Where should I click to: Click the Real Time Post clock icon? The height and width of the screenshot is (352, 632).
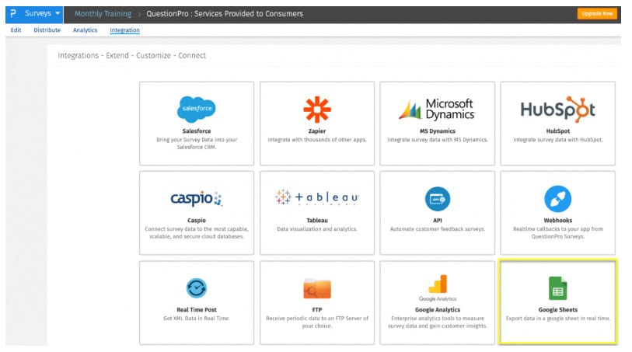197,288
